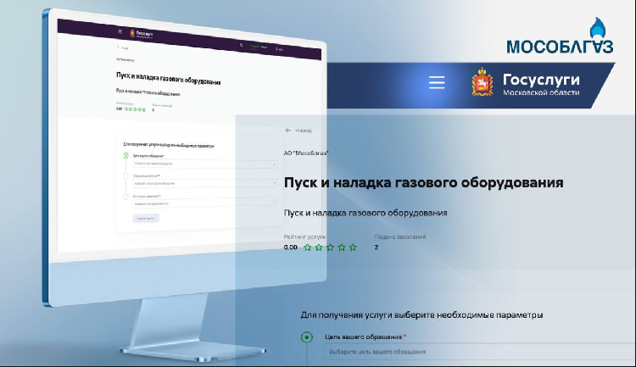Image resolution: width=636 pixels, height=367 pixels.
Task: Click the Назад link in the enlarged overlay
Action: click(304, 131)
